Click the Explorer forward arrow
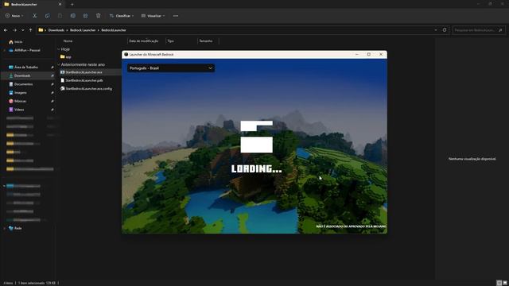Image resolution: width=509 pixels, height=286 pixels. (x=14, y=30)
